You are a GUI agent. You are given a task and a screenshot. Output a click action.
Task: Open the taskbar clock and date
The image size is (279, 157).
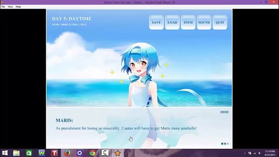[x=270, y=153]
